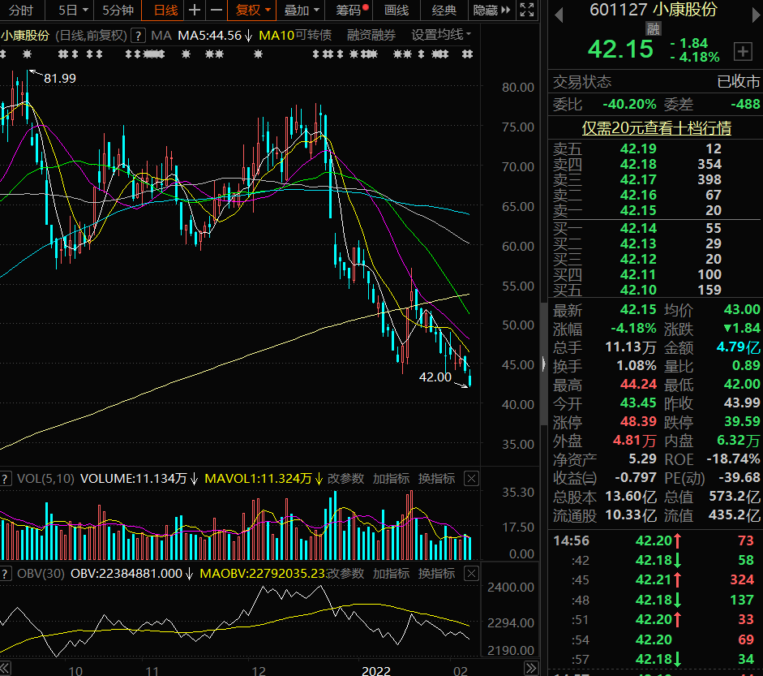Viewport: 763px width, 676px height.
Task: Switch to the 分时 intraday tab
Action: (21, 11)
